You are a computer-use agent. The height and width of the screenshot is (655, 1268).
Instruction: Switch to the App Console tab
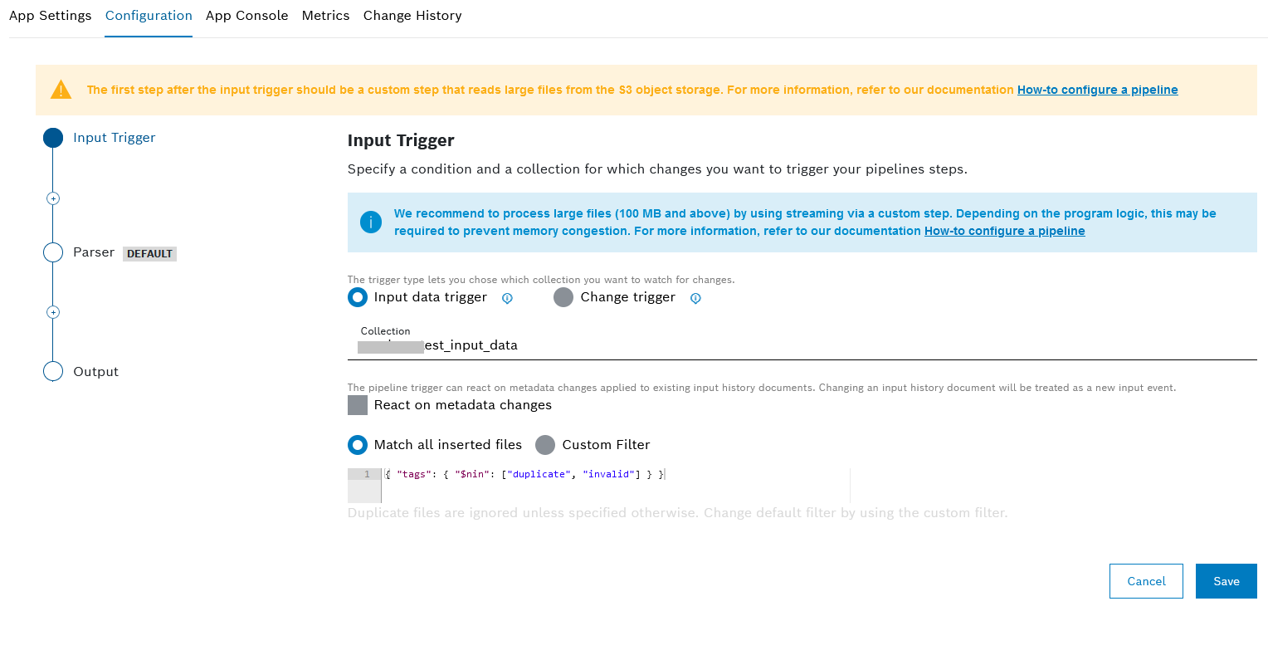pyautogui.click(x=246, y=16)
